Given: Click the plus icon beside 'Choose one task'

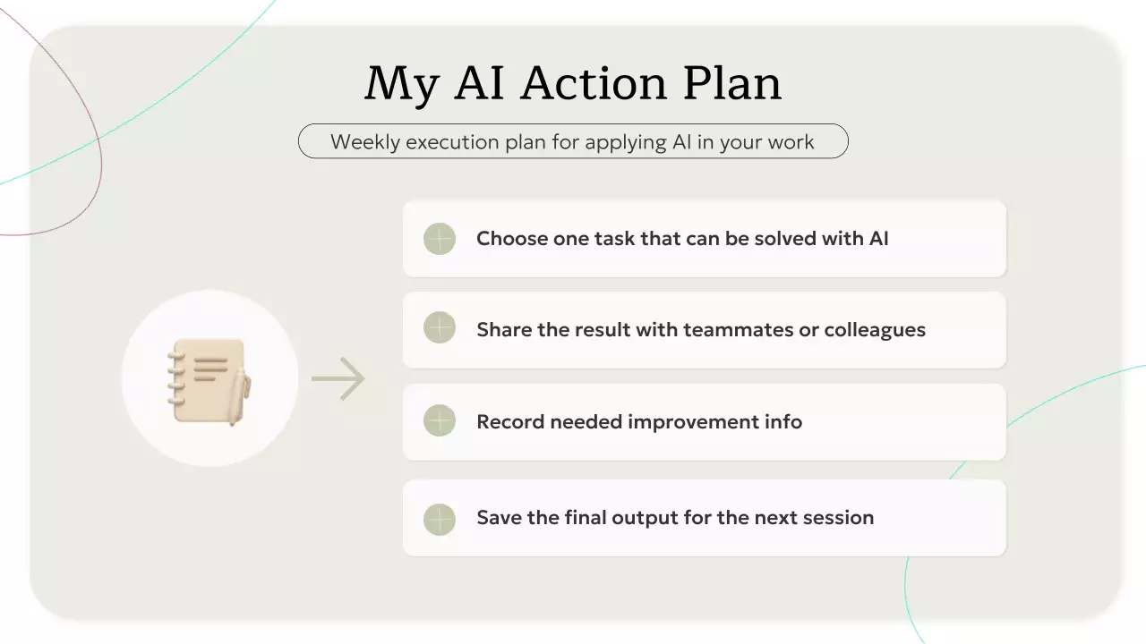Looking at the screenshot, I should click(x=440, y=239).
